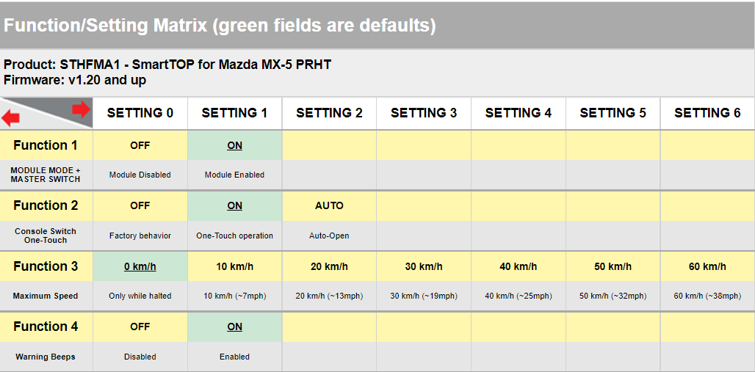Click the underlined ON for Function 2
The width and height of the screenshot is (755, 372).
click(234, 206)
